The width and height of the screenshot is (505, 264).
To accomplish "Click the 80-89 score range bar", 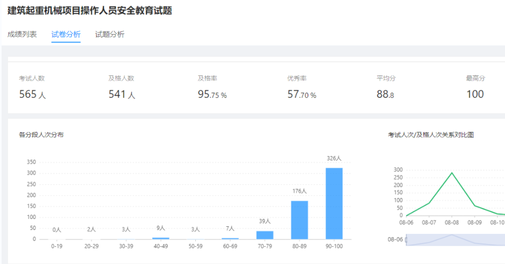I will 299,220.
